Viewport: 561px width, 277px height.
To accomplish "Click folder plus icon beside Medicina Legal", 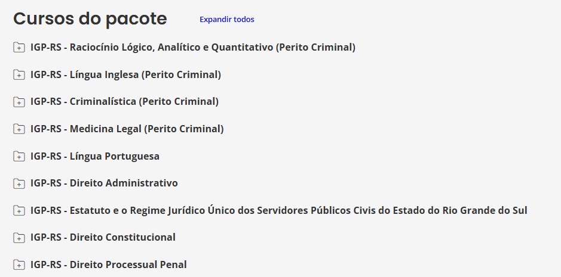I will click(x=19, y=129).
